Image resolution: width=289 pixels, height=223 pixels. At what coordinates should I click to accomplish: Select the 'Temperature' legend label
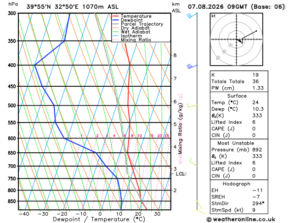[x=136, y=16]
